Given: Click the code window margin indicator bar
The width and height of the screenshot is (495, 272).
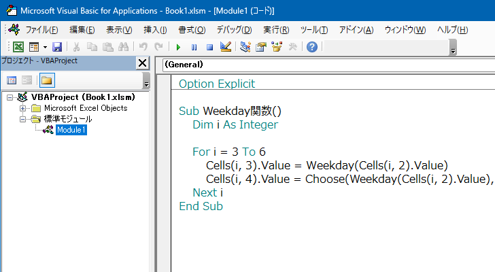Looking at the screenshot, I should click(x=164, y=173).
